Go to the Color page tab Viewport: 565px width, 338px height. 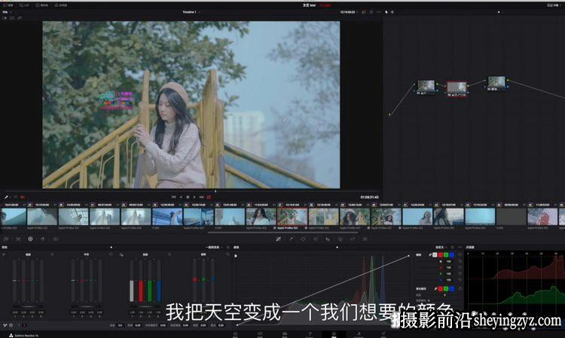[x=334, y=334]
